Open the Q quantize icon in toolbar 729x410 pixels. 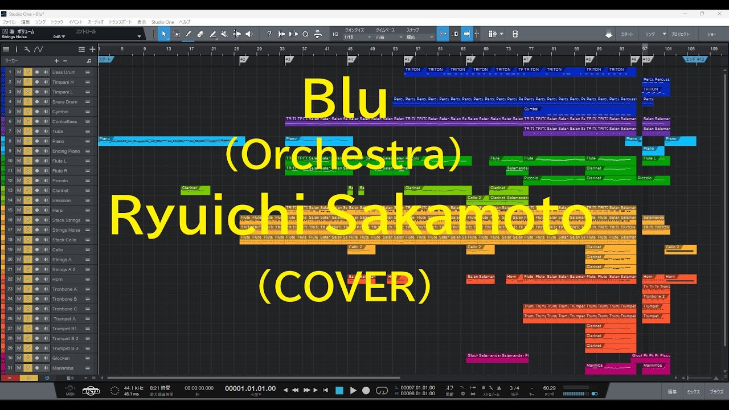(305, 34)
